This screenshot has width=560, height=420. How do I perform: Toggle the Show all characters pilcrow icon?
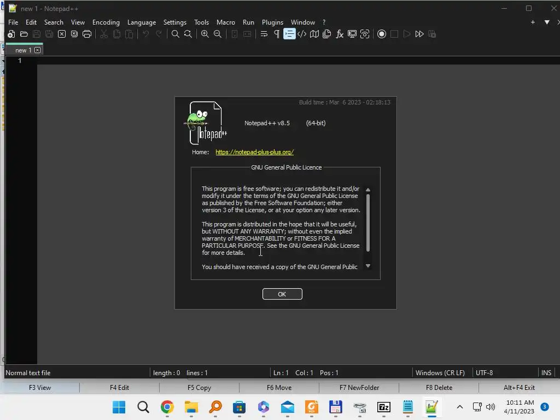pyautogui.click(x=277, y=34)
